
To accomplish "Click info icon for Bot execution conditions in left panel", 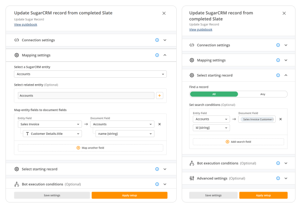I will coord(157,184).
